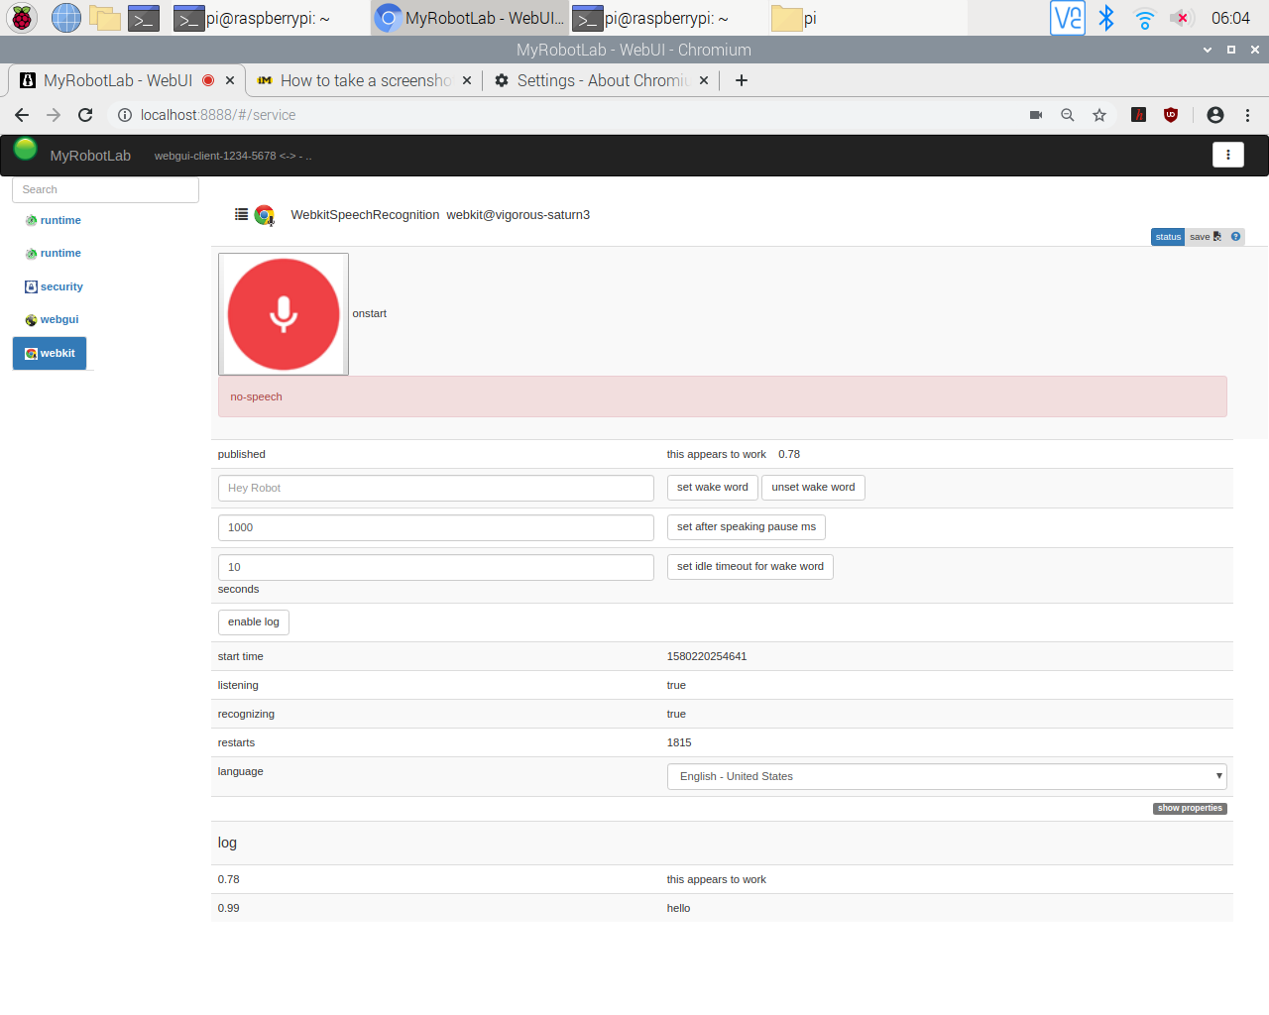
Task: Click the camera permission icon in address bar
Action: coord(1036,115)
